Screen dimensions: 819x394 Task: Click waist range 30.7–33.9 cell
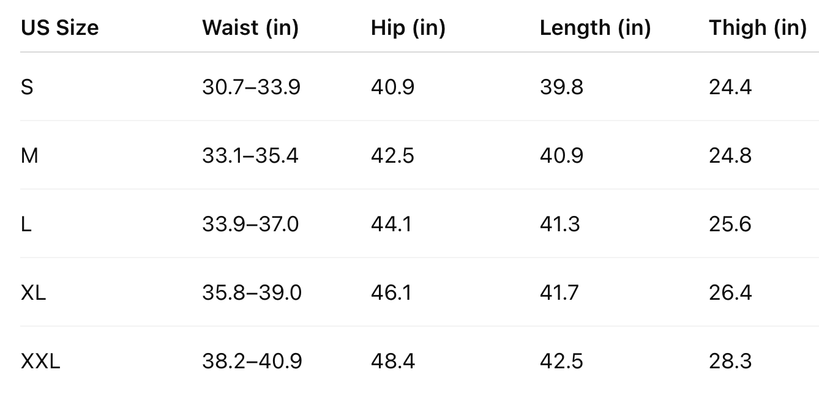[251, 87]
